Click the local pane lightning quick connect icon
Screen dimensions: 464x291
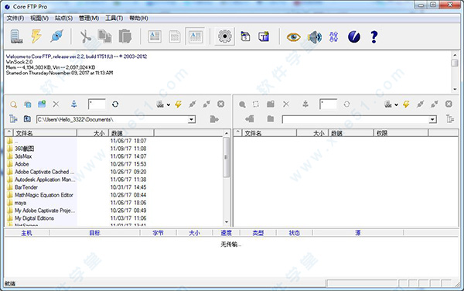click(x=178, y=104)
